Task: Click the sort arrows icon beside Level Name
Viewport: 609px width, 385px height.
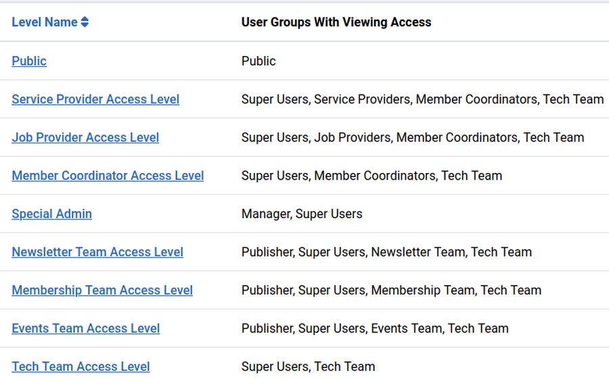Action: tap(85, 22)
